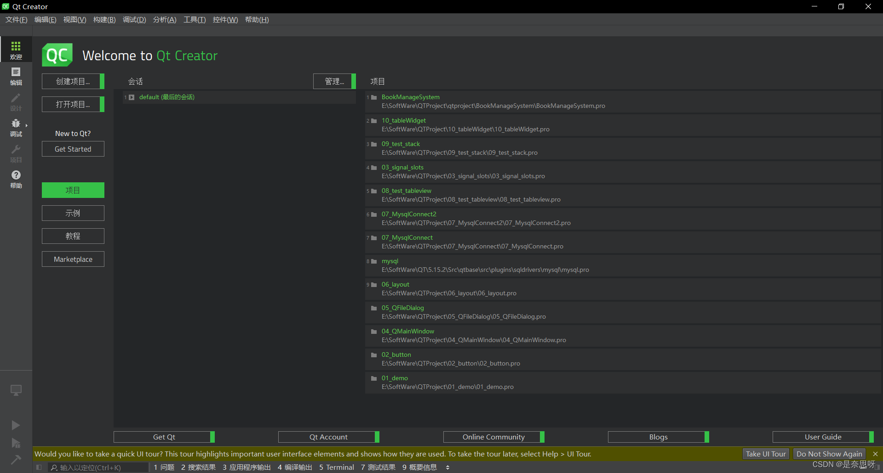This screenshot has height=473, width=883.
Task: Switch to Debug (调试) mode
Action: (x=16, y=127)
